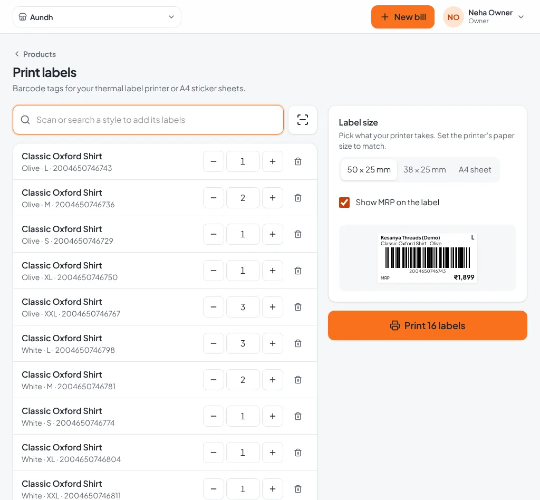Increase quantity for Olive XL shirt
Image resolution: width=540 pixels, height=500 pixels.
273,271
